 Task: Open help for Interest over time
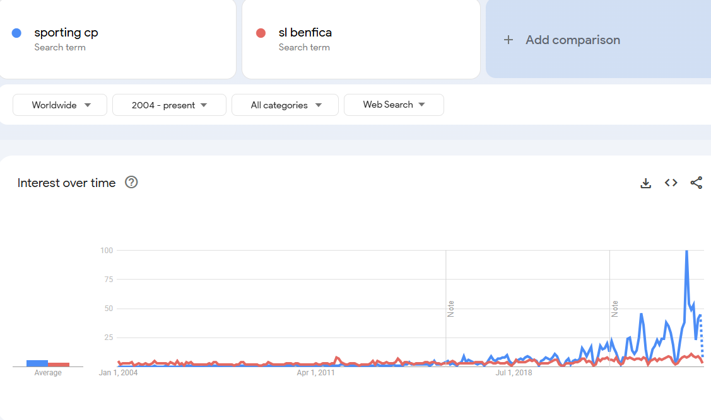point(131,183)
